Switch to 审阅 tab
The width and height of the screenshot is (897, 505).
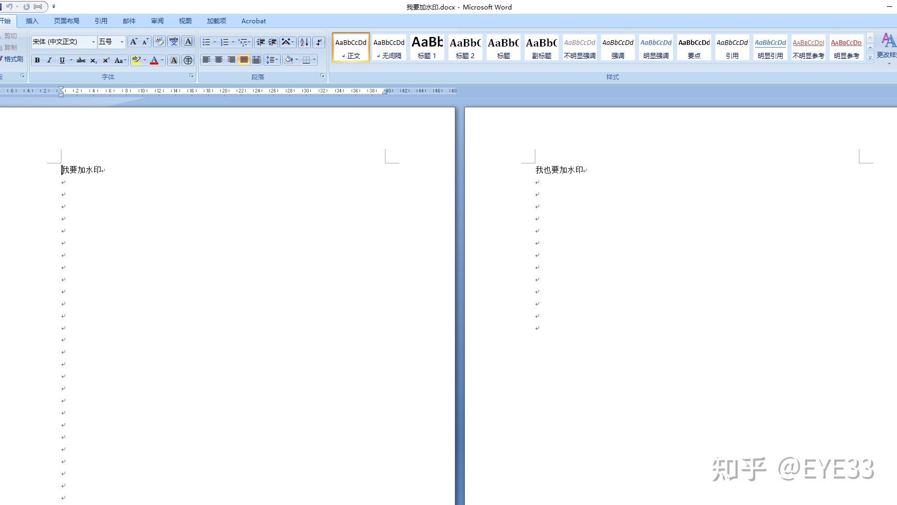point(157,21)
